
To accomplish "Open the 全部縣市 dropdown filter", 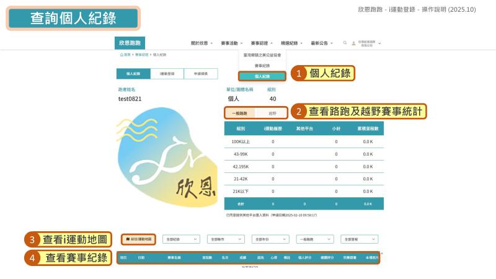I will [225, 239].
